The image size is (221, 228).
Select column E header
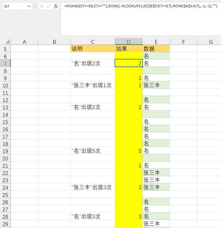pos(156,42)
